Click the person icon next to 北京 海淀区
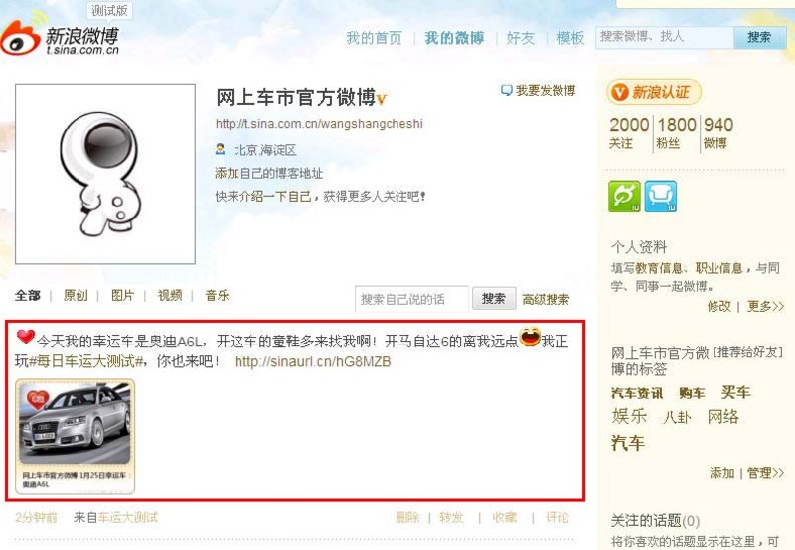This screenshot has height=550, width=795. click(220, 149)
